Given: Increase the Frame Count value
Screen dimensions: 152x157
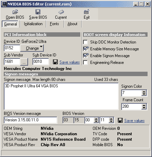Looking at the screenshot, I should click(144, 105).
